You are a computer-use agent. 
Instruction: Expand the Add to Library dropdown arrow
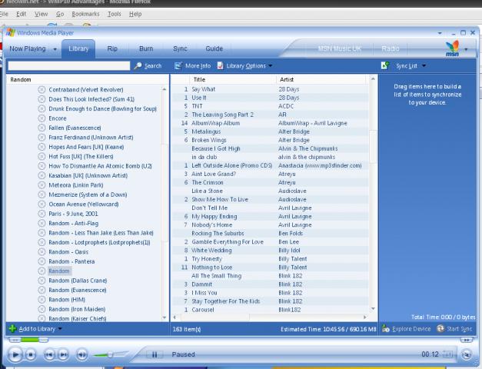point(60,329)
